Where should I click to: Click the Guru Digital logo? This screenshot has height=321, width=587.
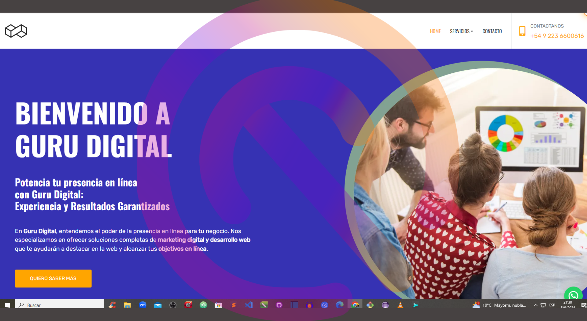[16, 31]
